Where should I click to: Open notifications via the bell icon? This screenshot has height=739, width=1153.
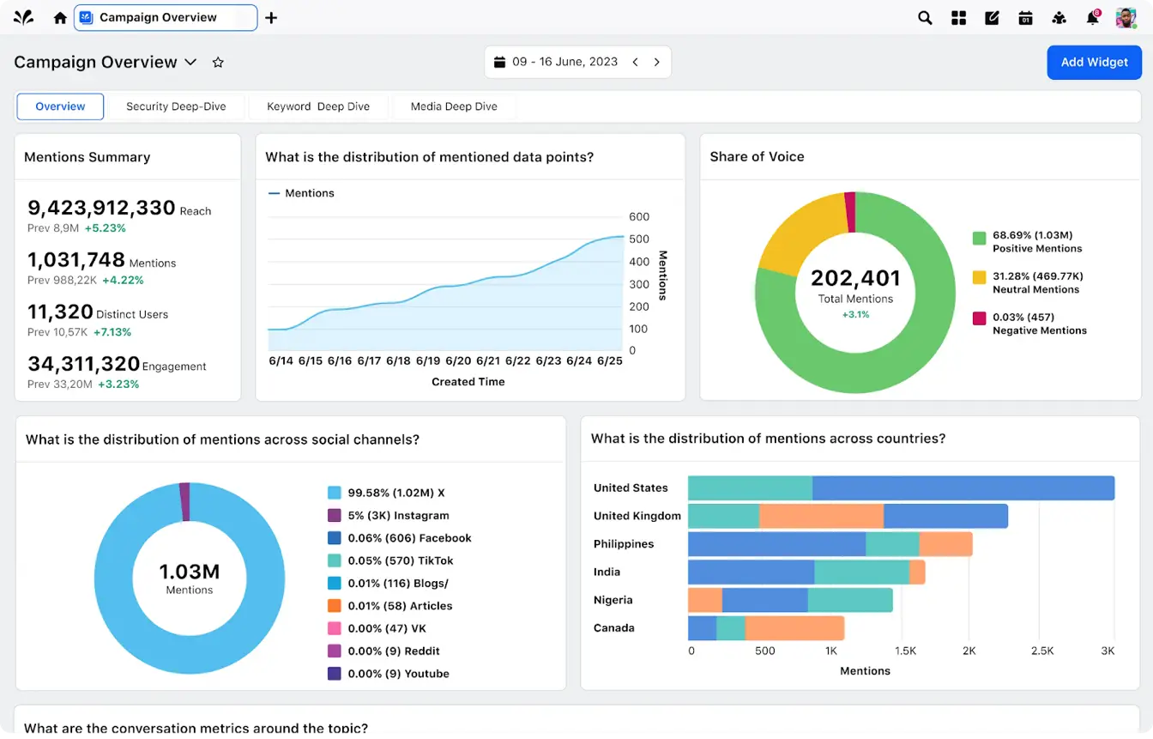click(x=1090, y=17)
